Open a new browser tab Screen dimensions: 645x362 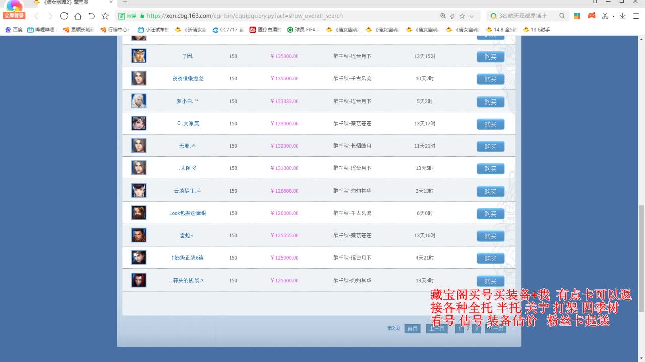pyautogui.click(x=125, y=2)
